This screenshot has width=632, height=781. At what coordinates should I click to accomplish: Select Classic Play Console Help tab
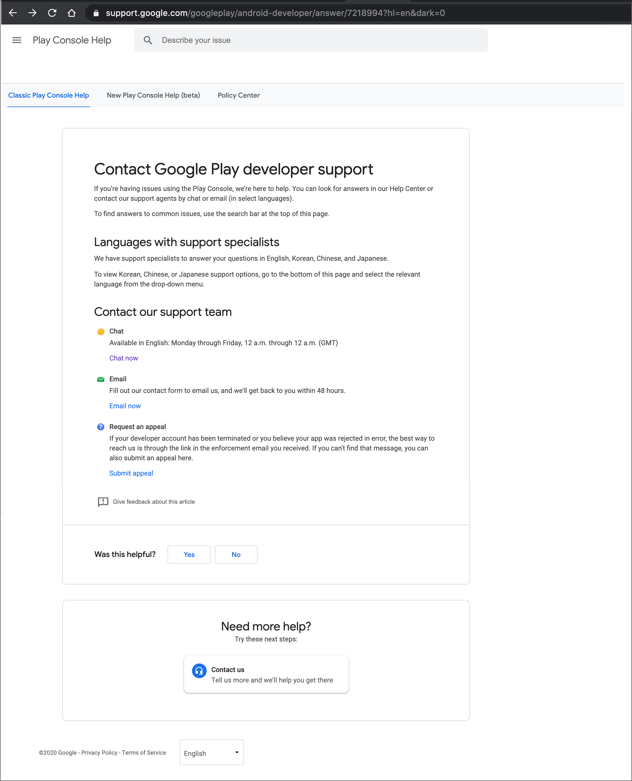tap(48, 95)
